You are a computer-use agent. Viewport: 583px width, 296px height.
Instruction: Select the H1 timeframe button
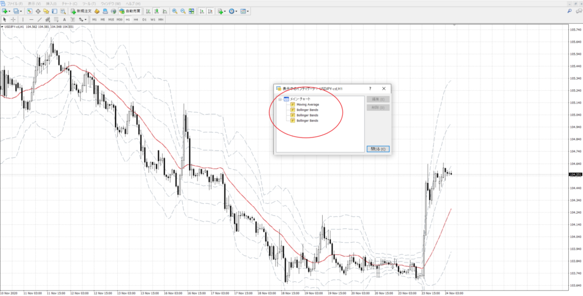[x=128, y=19]
